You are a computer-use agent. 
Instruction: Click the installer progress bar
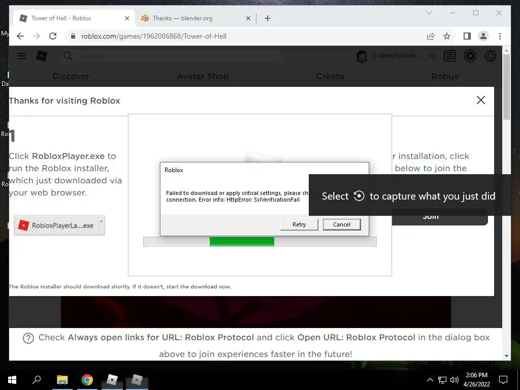259,241
